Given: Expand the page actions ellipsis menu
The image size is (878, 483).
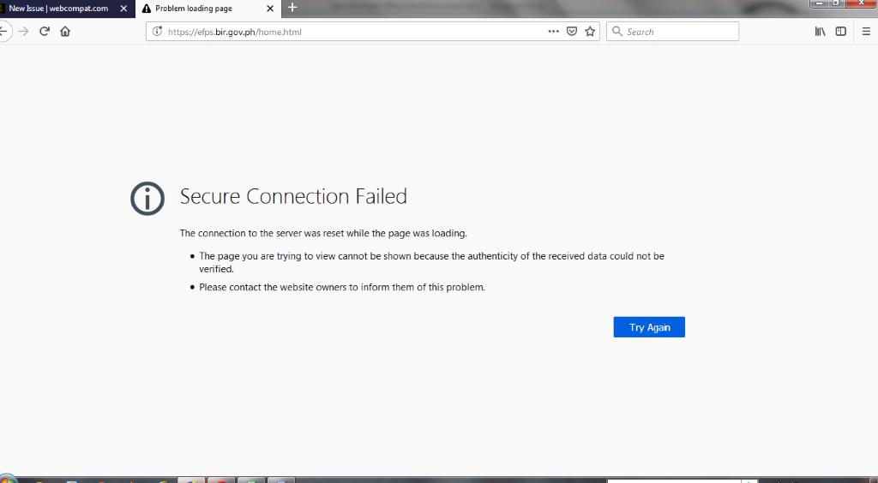Looking at the screenshot, I should (553, 32).
